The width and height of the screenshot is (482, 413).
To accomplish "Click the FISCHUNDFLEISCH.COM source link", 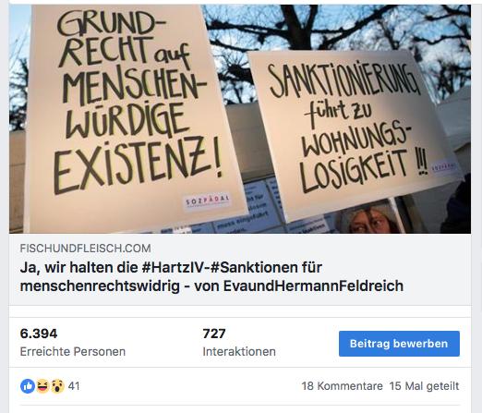I will click(x=85, y=249).
